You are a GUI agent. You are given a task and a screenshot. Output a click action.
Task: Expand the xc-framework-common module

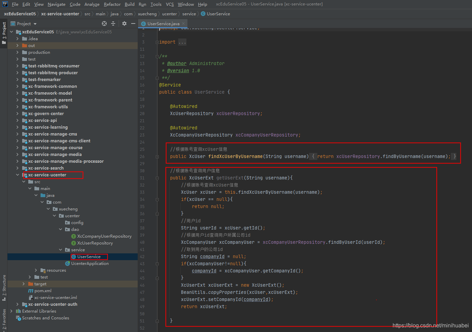(18, 86)
